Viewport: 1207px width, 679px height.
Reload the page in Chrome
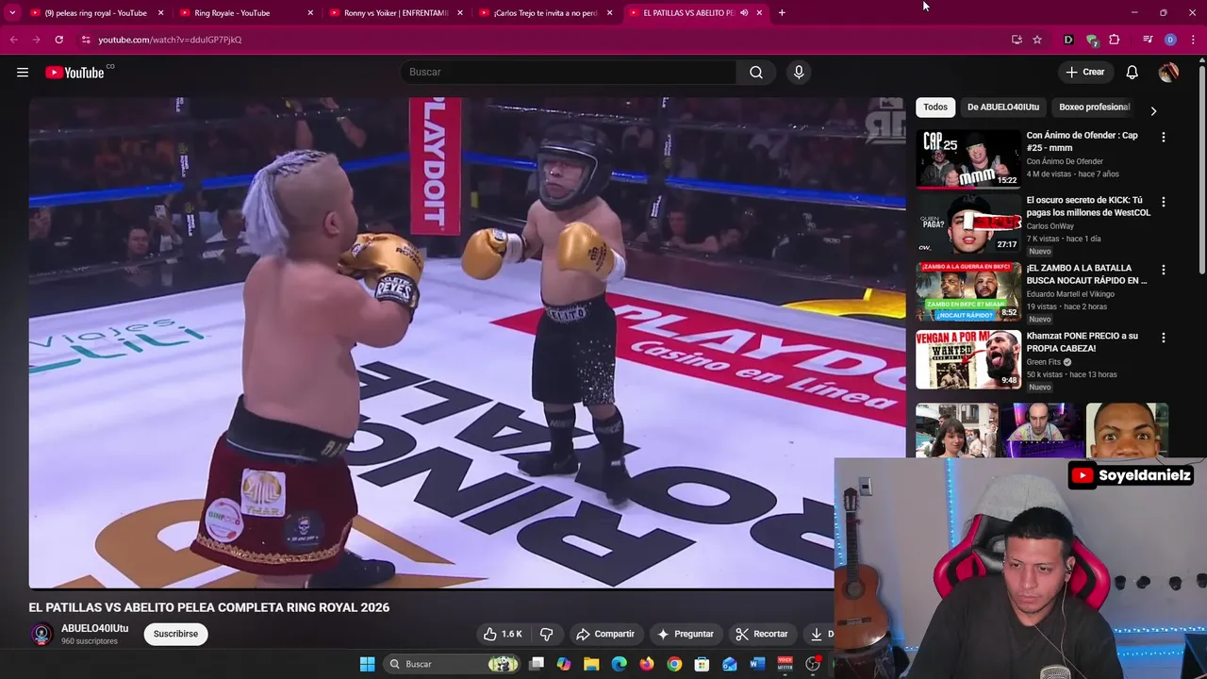58,40
